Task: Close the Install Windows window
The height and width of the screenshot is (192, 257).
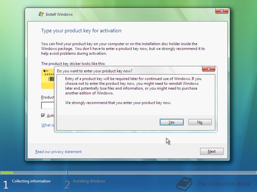Action: (x=222, y=11)
